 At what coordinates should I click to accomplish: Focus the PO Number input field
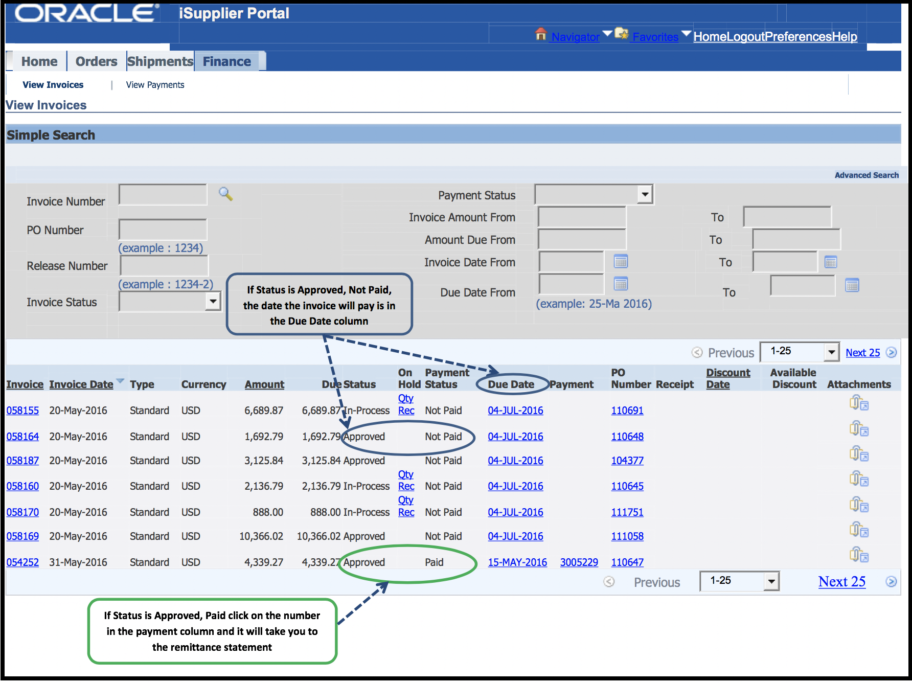[163, 230]
